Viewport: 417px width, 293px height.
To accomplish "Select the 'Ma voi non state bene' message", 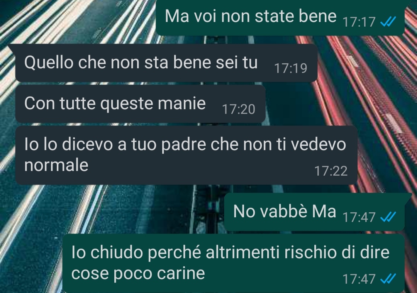I will pos(280,17).
